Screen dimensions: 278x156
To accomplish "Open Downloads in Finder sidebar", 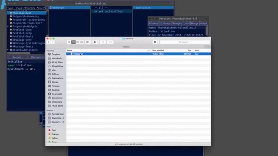I will click(57, 94).
